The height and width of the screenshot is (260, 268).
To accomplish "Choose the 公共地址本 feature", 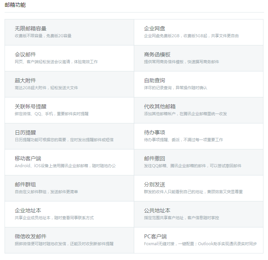I will tap(157, 211).
